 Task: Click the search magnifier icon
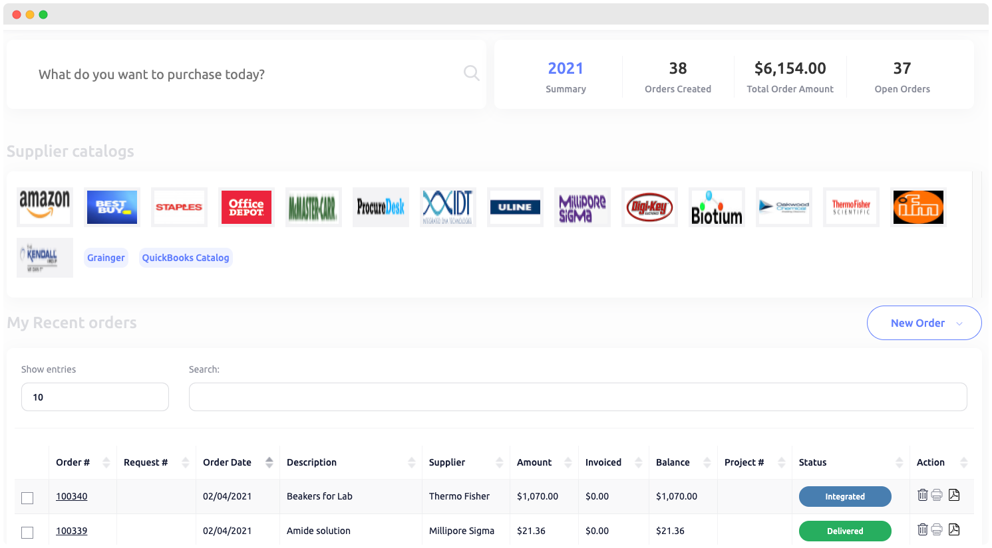coord(471,73)
